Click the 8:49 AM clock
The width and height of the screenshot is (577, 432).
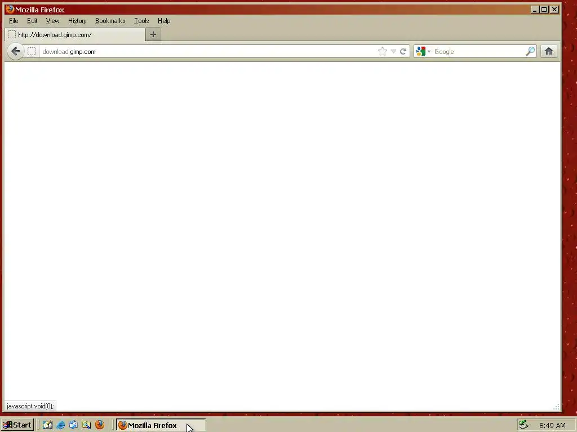(552, 425)
